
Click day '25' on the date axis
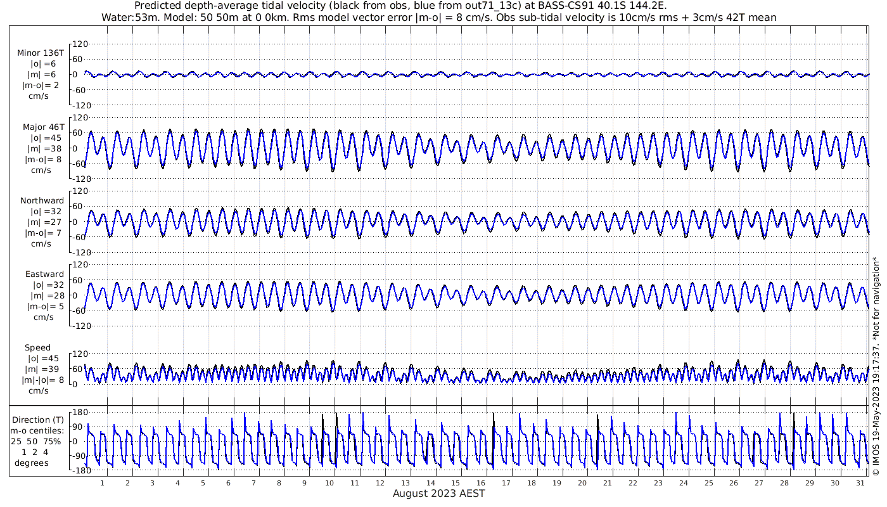click(x=708, y=483)
